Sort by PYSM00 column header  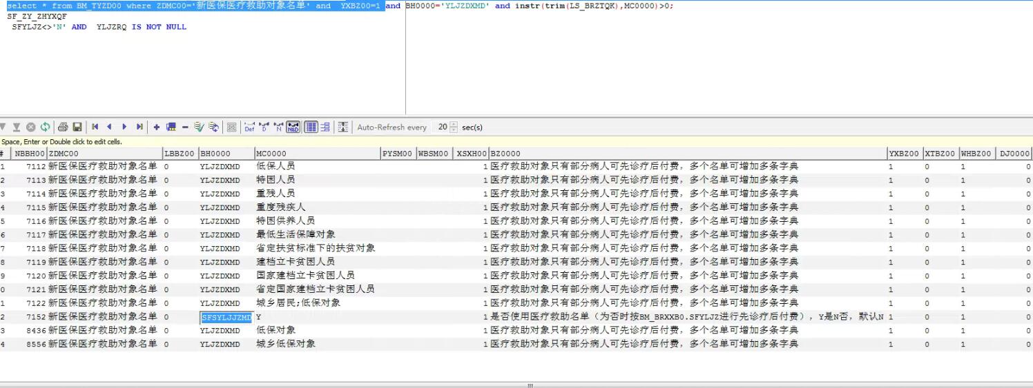pyautogui.click(x=398, y=154)
